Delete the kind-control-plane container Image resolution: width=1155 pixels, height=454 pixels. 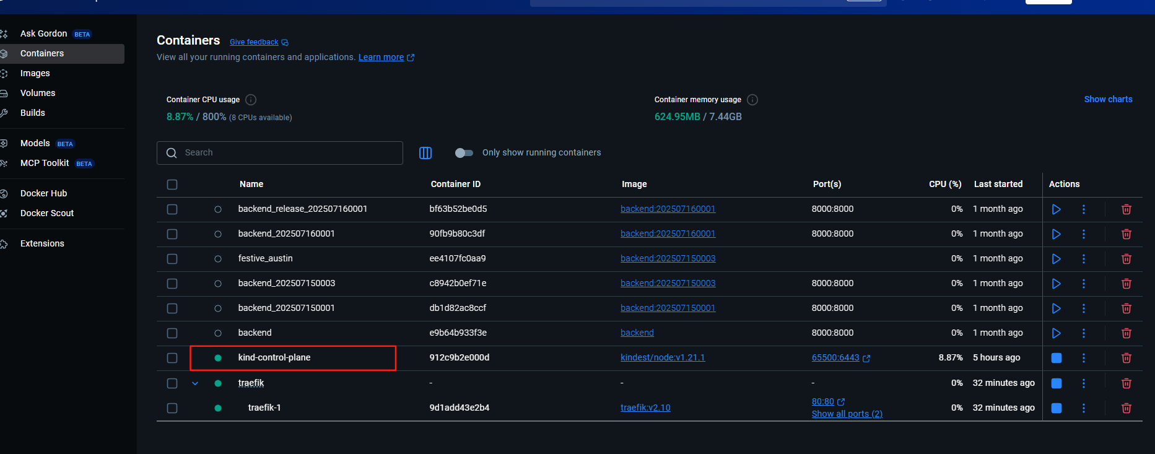point(1127,358)
